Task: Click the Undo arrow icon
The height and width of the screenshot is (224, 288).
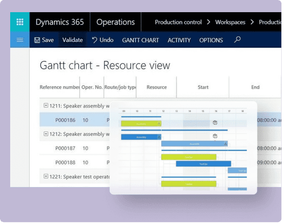Action: pyautogui.click(x=94, y=40)
